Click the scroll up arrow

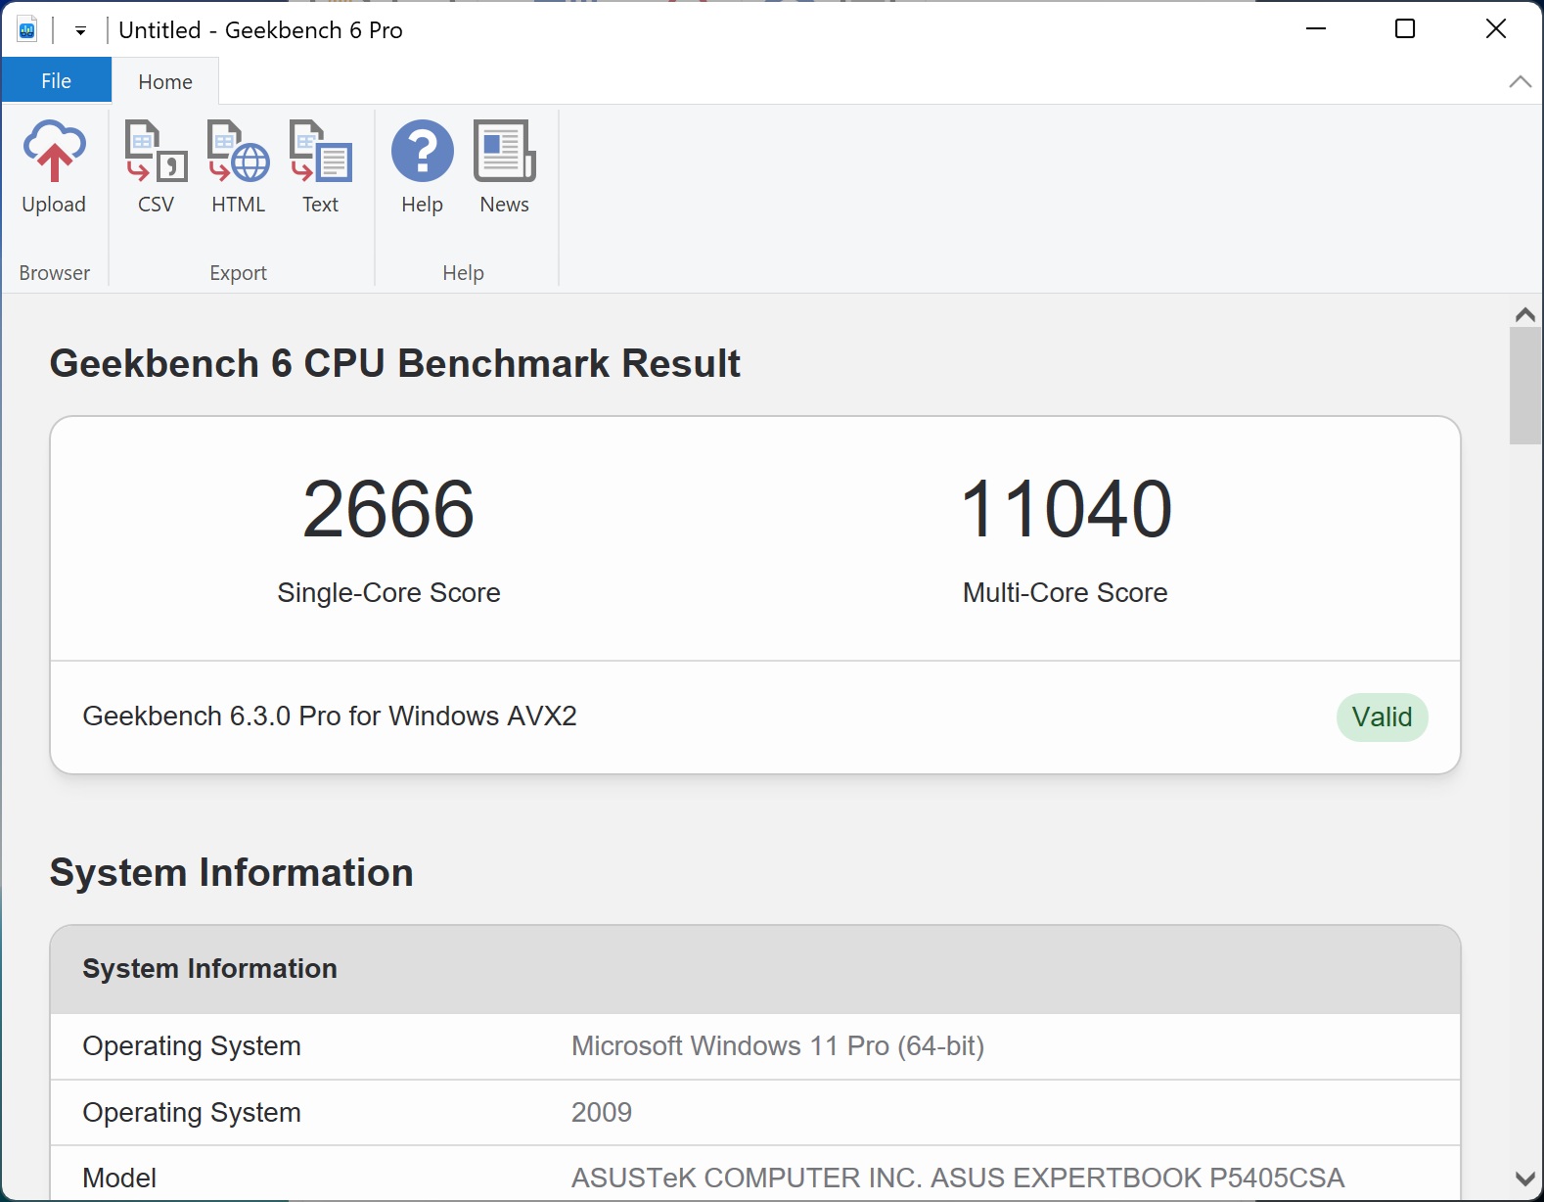[x=1524, y=315]
